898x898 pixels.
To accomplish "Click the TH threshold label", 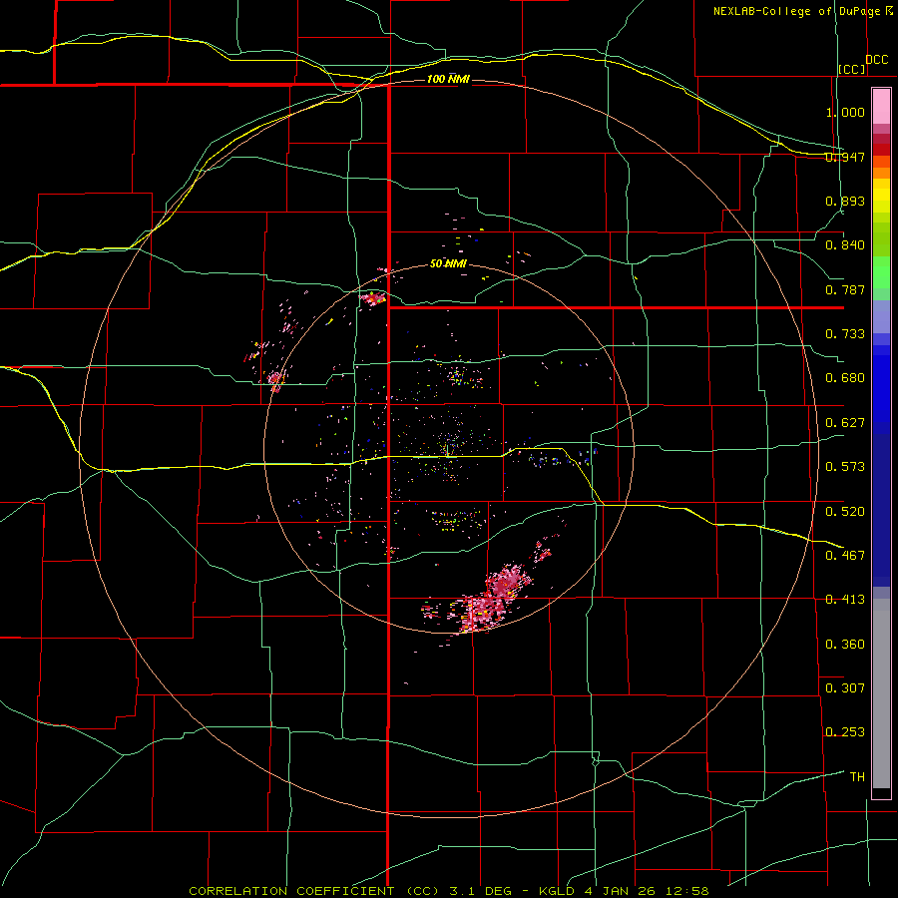I will (857, 777).
